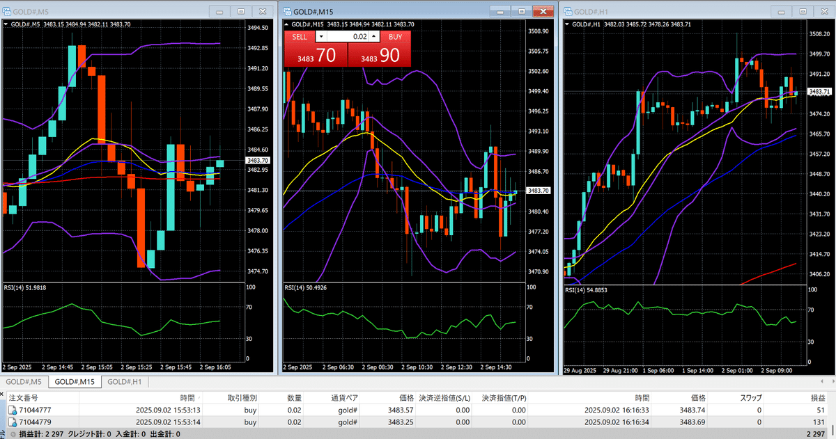
Task: Click the close price 3483.69
Action: [691, 422]
